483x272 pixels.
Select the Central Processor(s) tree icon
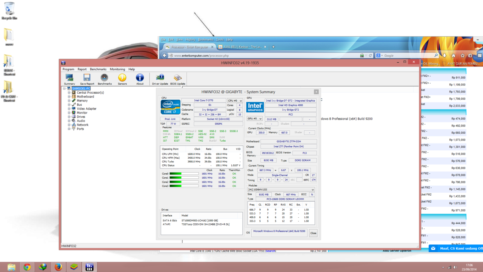(74, 93)
